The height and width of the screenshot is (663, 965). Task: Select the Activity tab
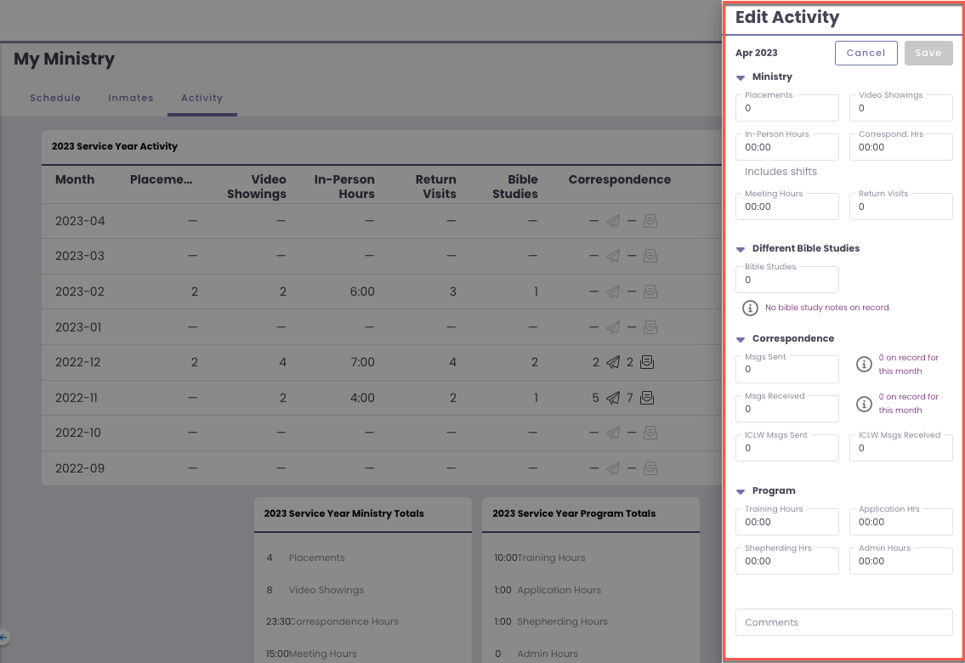(x=202, y=98)
